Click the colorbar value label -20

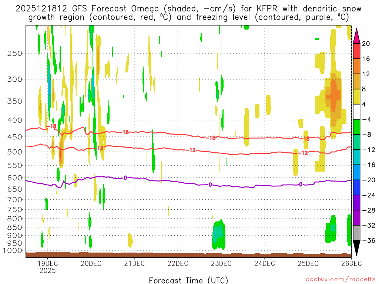(369, 180)
